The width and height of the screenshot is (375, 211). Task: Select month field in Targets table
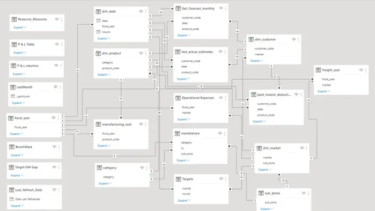click(x=186, y=194)
